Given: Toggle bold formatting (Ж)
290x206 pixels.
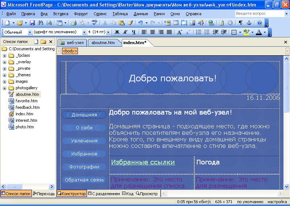Looking at the screenshot, I should [x=117, y=32].
